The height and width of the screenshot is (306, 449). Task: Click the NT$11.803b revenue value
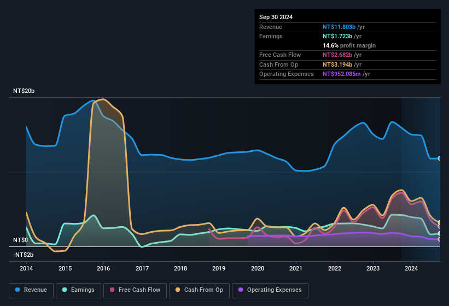339,27
